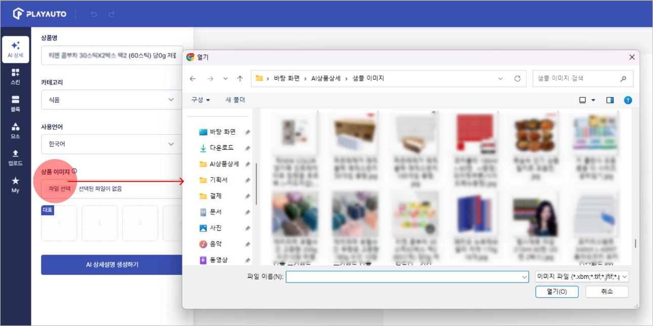Open the 구성 menu
This screenshot has height=326, width=653.
click(x=200, y=100)
